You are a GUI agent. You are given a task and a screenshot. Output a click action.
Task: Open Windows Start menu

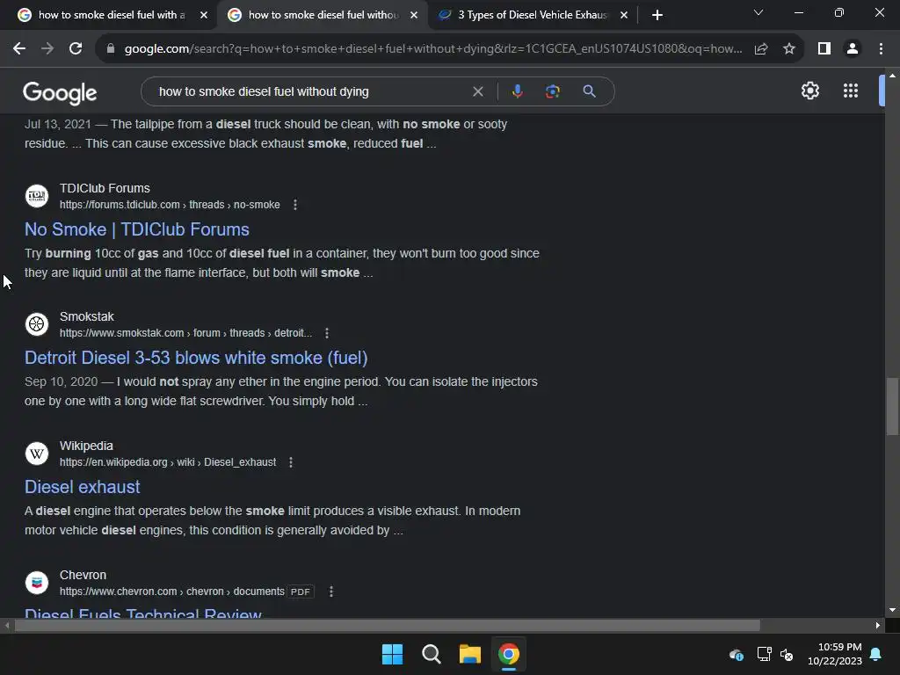point(393,654)
